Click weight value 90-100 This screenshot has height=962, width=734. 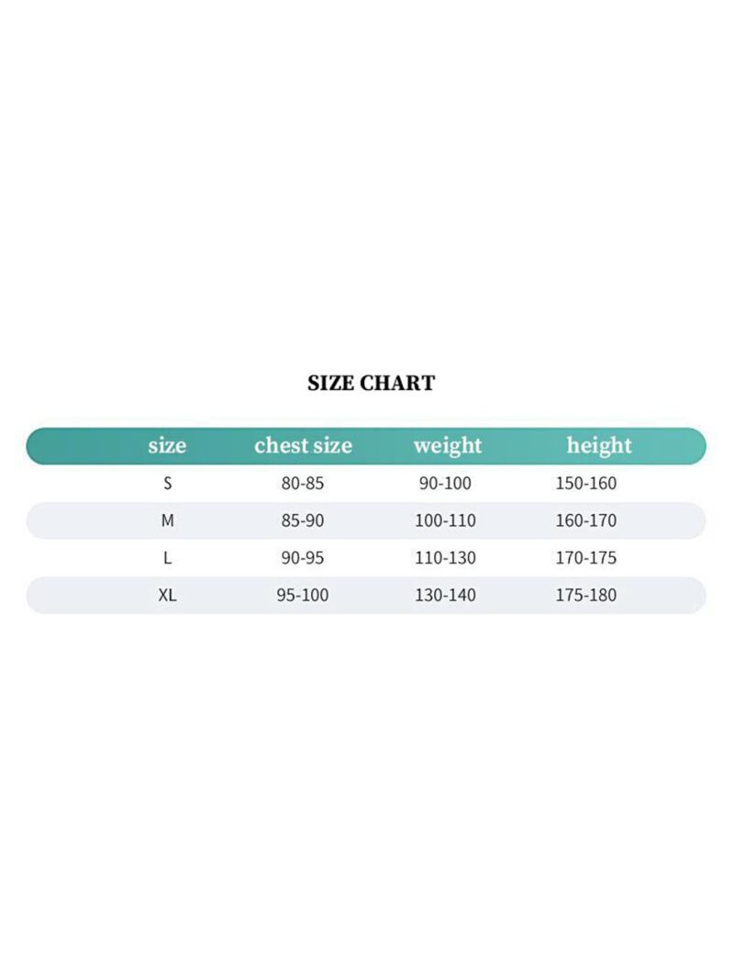click(x=445, y=484)
